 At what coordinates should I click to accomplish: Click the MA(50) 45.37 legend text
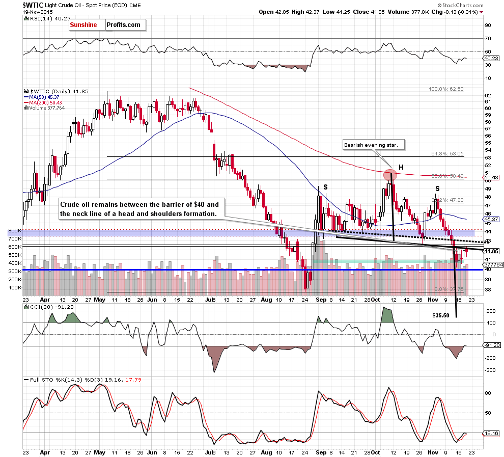[44, 97]
